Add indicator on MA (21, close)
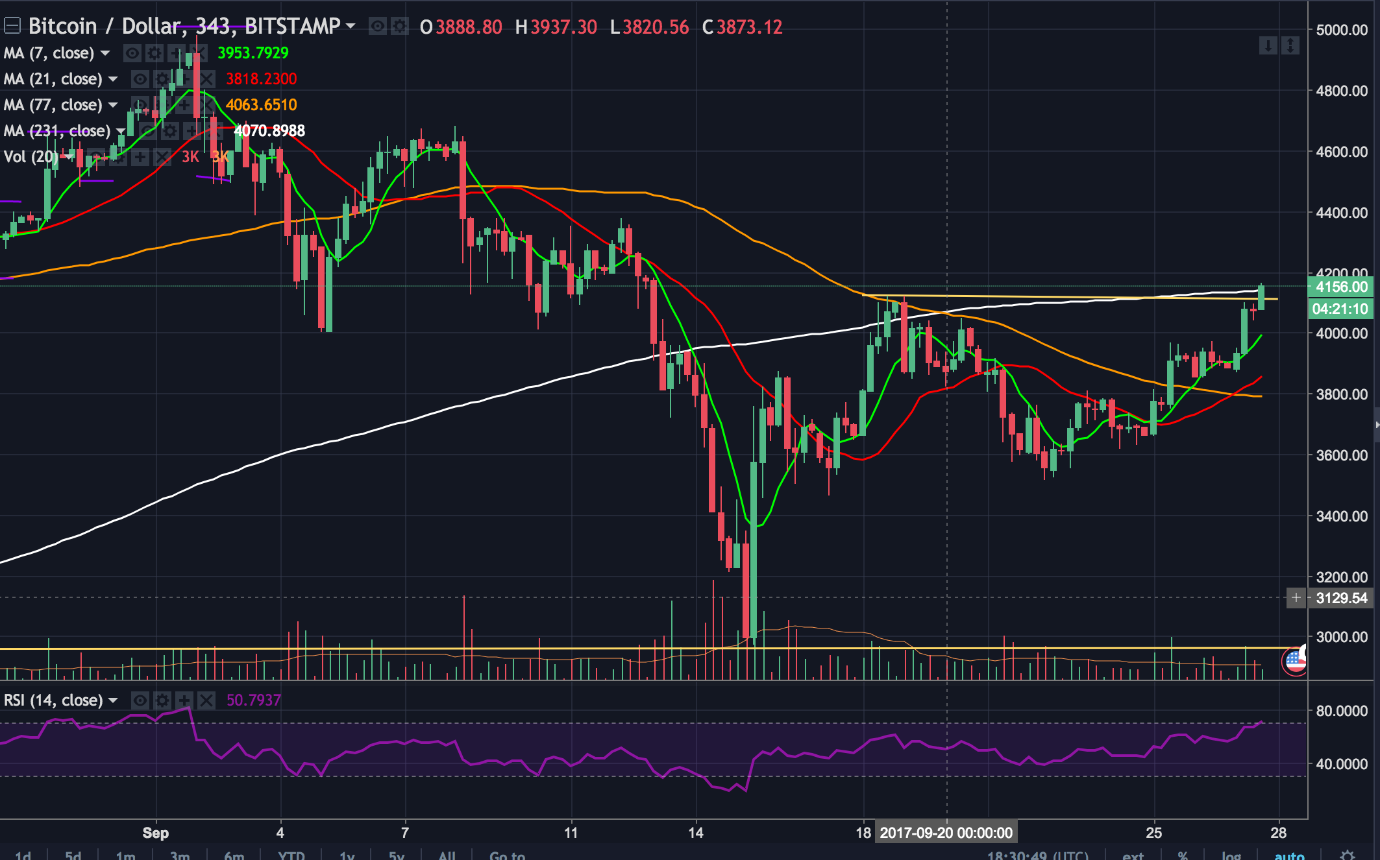This screenshot has height=860, width=1380. 184,79
